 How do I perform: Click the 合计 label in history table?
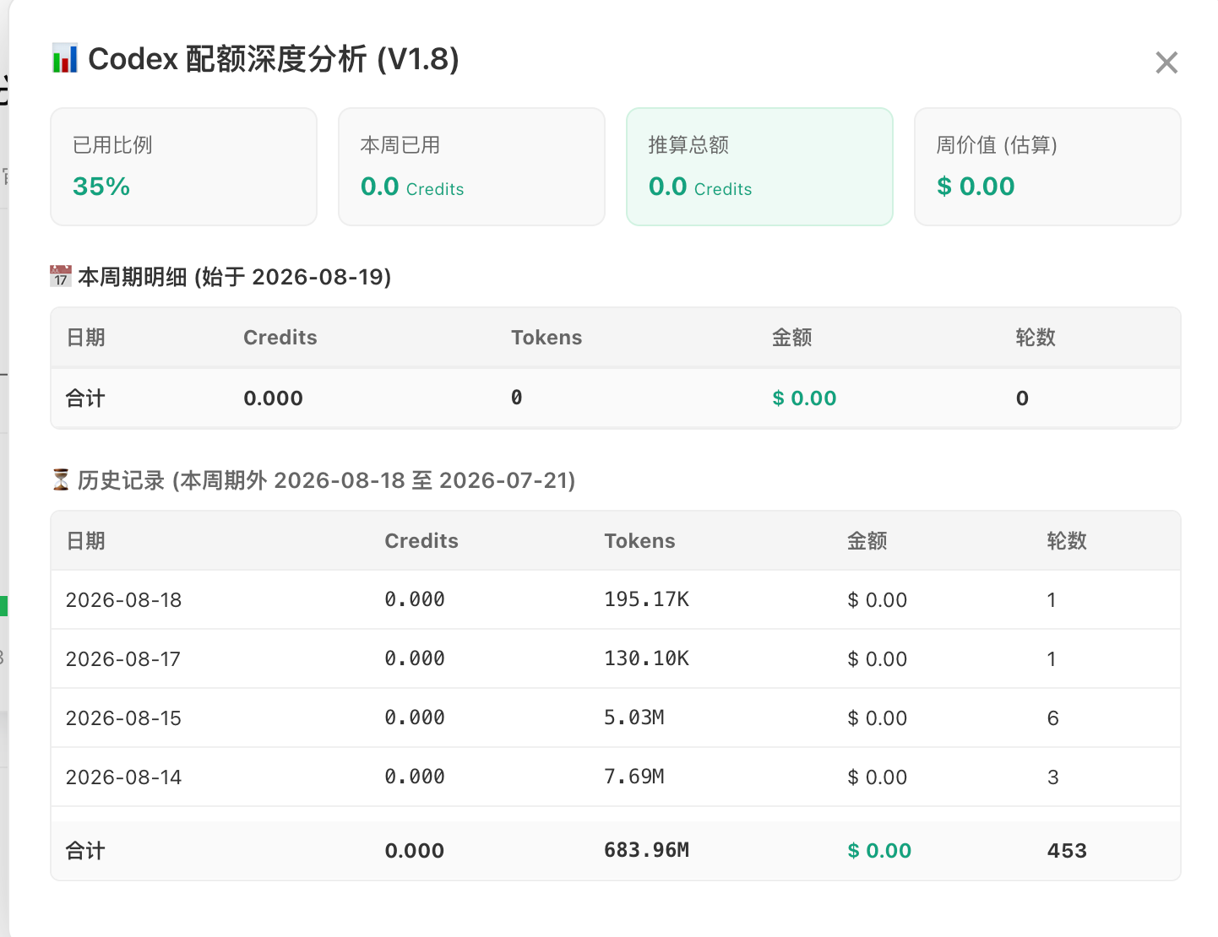86,851
